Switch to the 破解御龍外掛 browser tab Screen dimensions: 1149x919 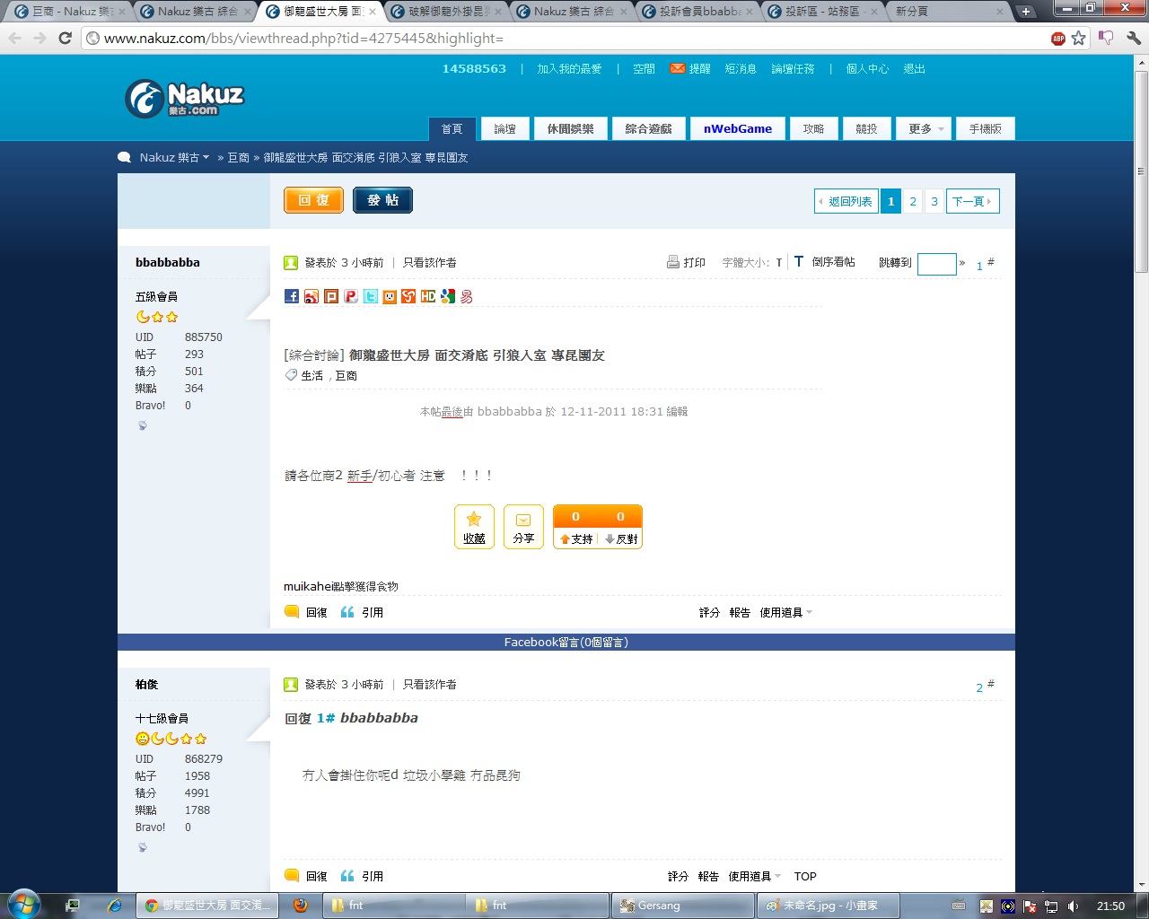[446, 12]
